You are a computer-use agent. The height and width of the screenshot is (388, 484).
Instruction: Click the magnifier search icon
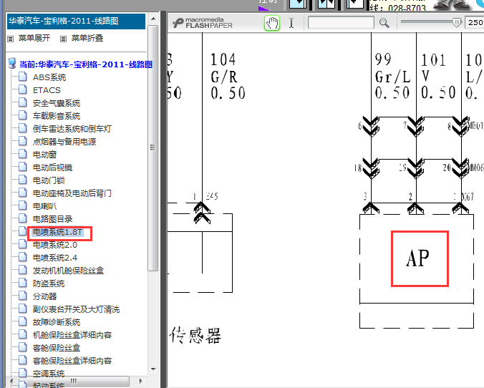pyautogui.click(x=384, y=23)
